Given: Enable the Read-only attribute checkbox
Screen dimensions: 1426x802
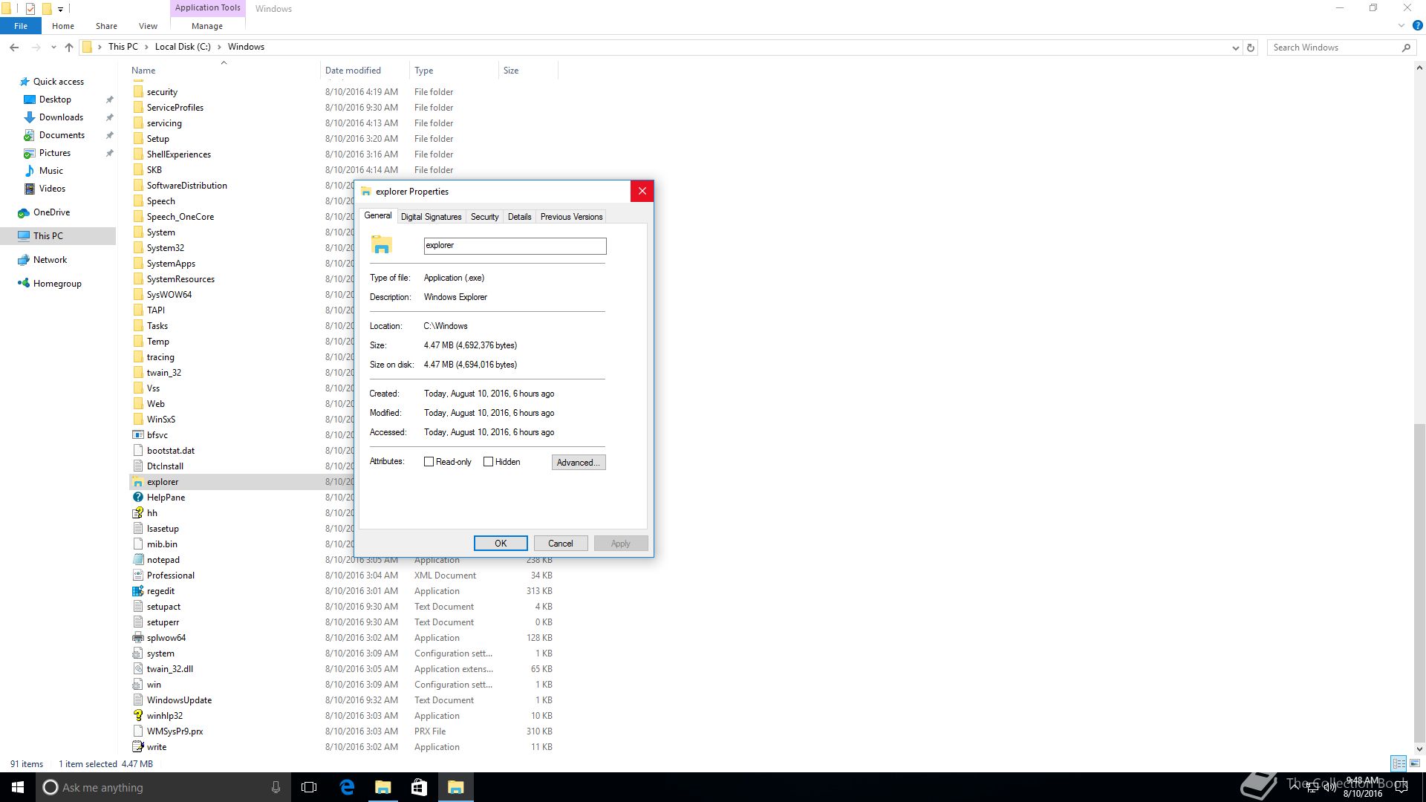Looking at the screenshot, I should coord(429,462).
